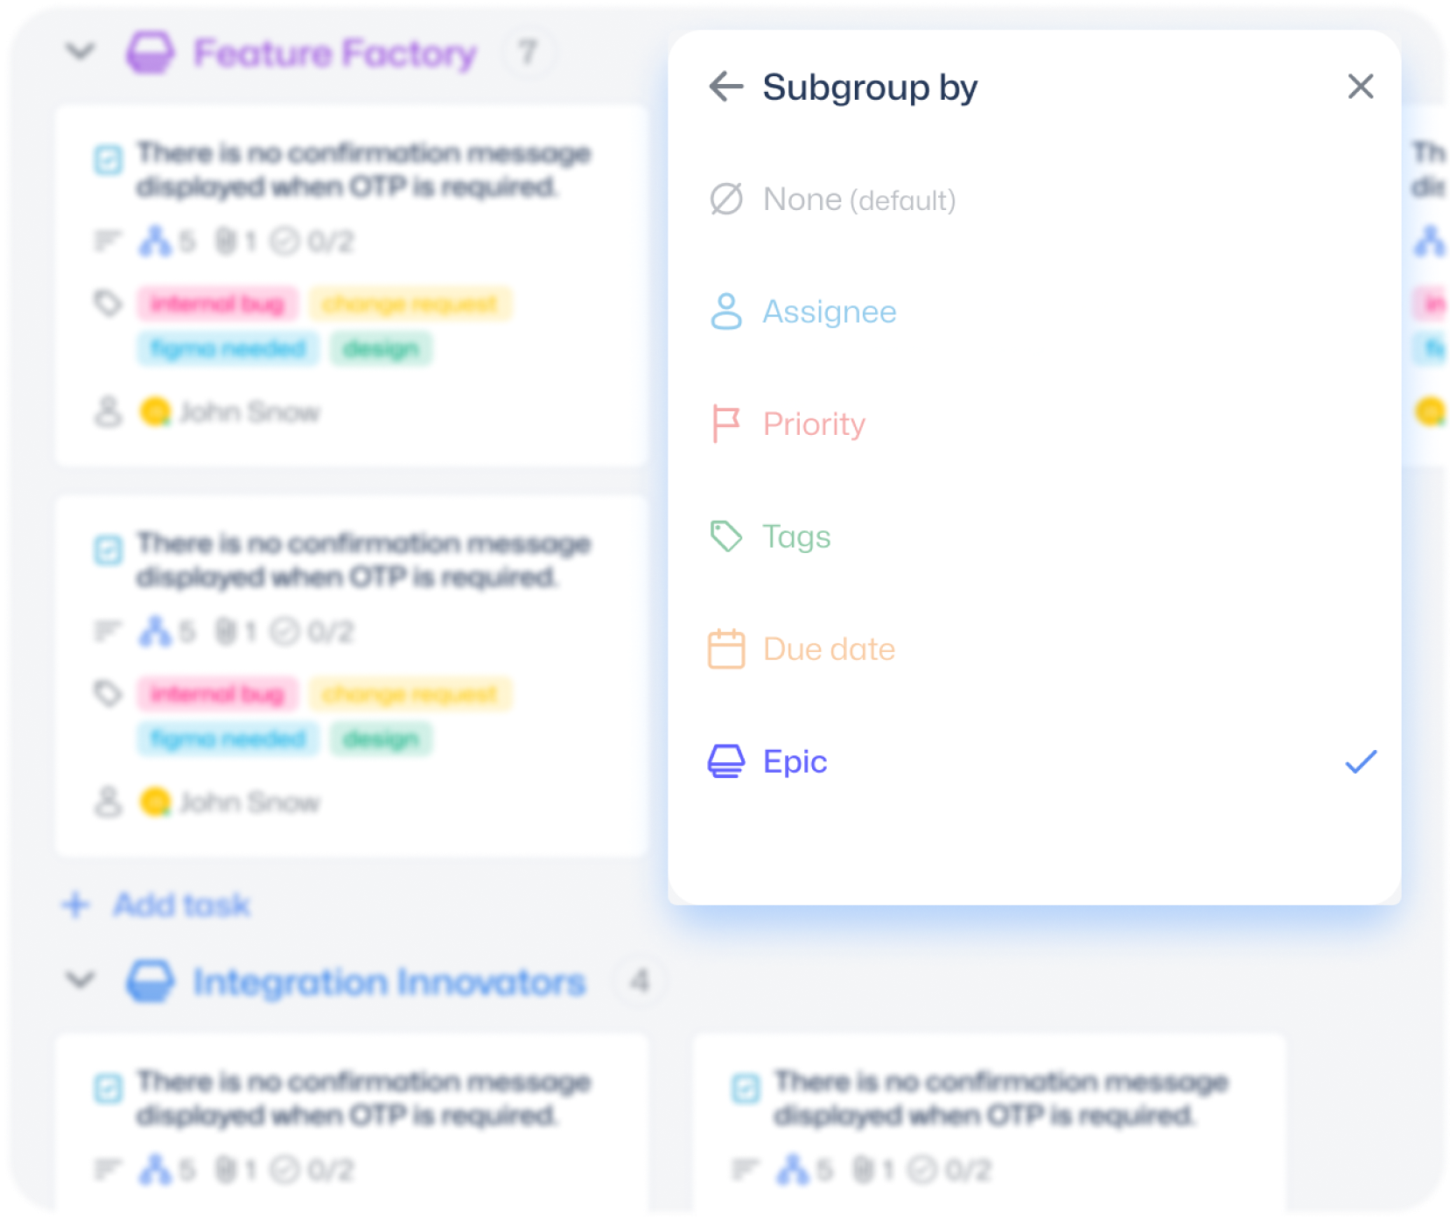Image resolution: width=1450 pixels, height=1219 pixels.
Task: Go back using the arrow beside Subgroup by
Action: pos(725,87)
